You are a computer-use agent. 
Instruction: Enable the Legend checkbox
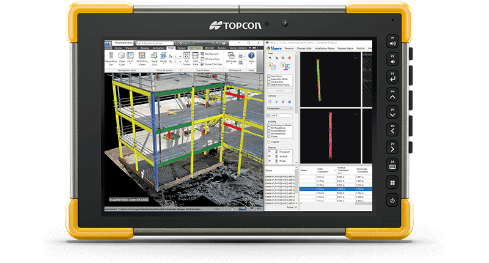pyautogui.click(x=270, y=141)
